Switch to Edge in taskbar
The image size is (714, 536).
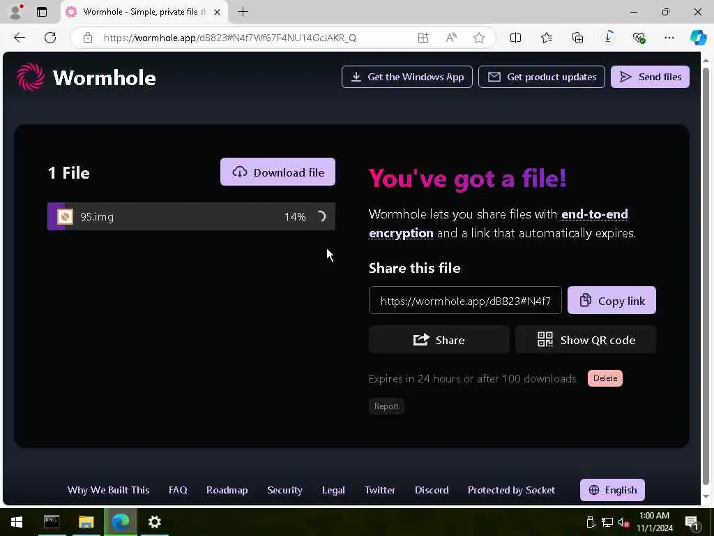tap(121, 522)
